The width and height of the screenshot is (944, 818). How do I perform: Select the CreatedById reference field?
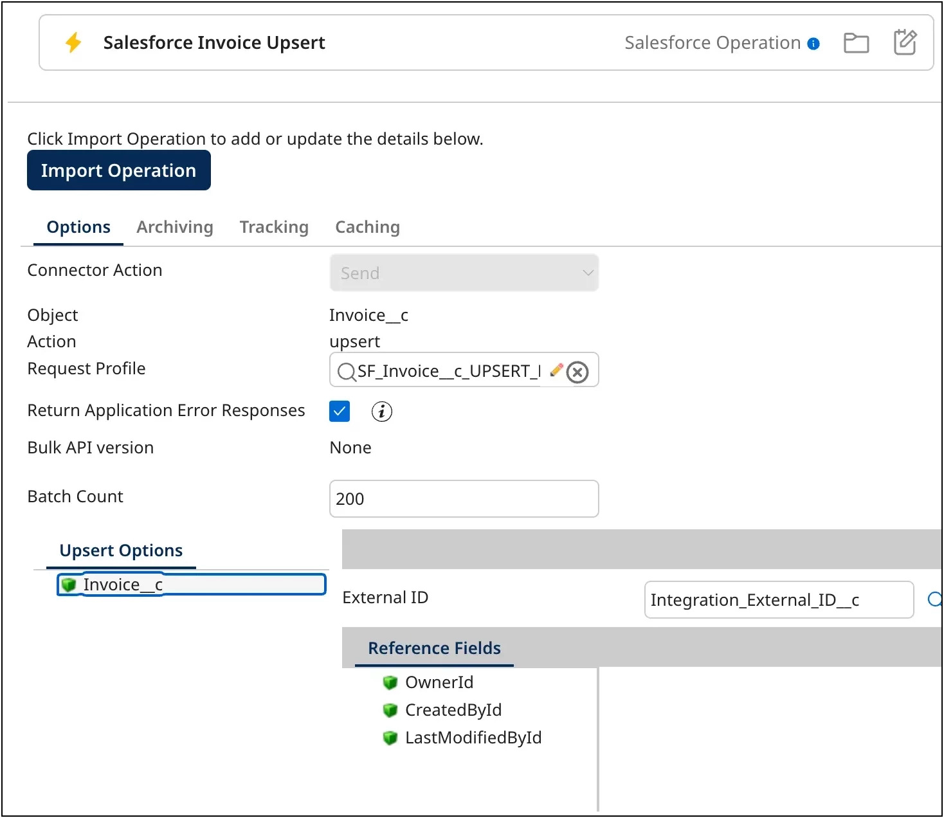tap(453, 710)
